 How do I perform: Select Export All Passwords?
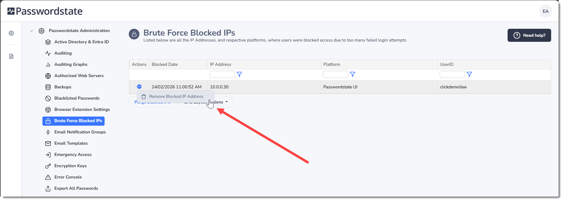[x=76, y=188]
